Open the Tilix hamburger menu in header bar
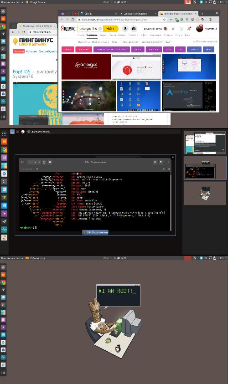The image size is (228, 384). 161,162
